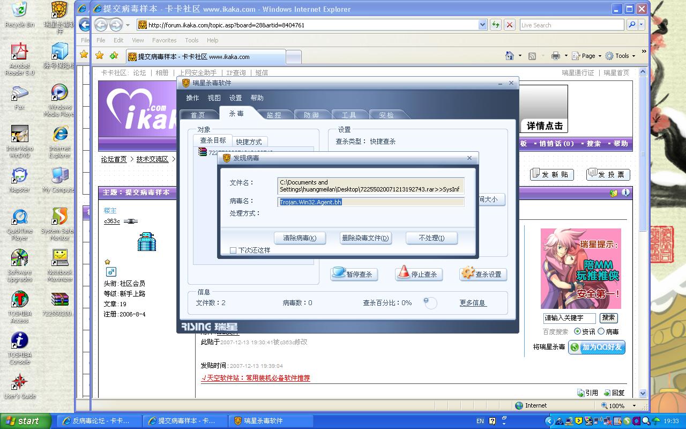Select the My Computer desktop icon
The height and width of the screenshot is (429, 686).
(x=59, y=180)
